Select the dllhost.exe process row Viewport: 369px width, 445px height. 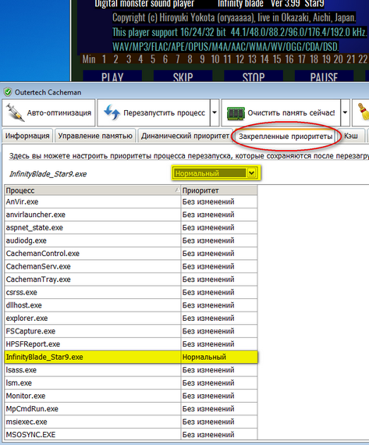coord(131,305)
